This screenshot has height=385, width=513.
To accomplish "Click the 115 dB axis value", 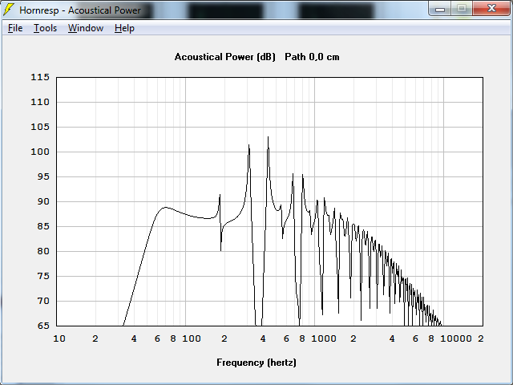I will [x=40, y=77].
